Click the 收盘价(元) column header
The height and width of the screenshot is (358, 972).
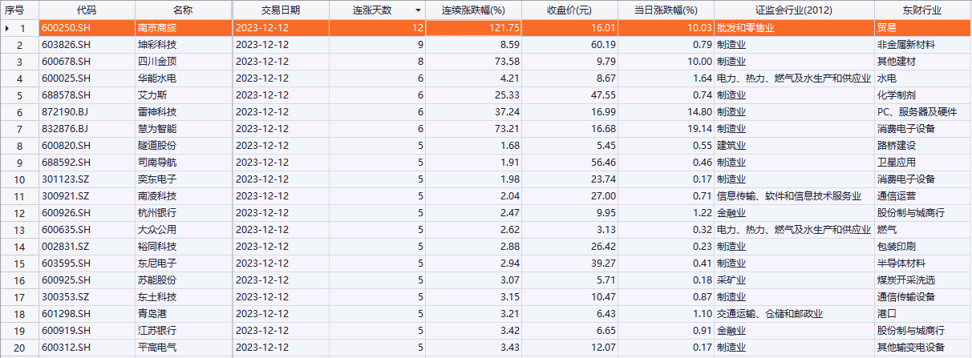coord(569,10)
